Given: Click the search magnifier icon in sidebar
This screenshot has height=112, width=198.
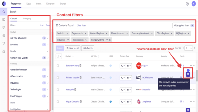Looking at the screenshot, I should click(4, 12).
